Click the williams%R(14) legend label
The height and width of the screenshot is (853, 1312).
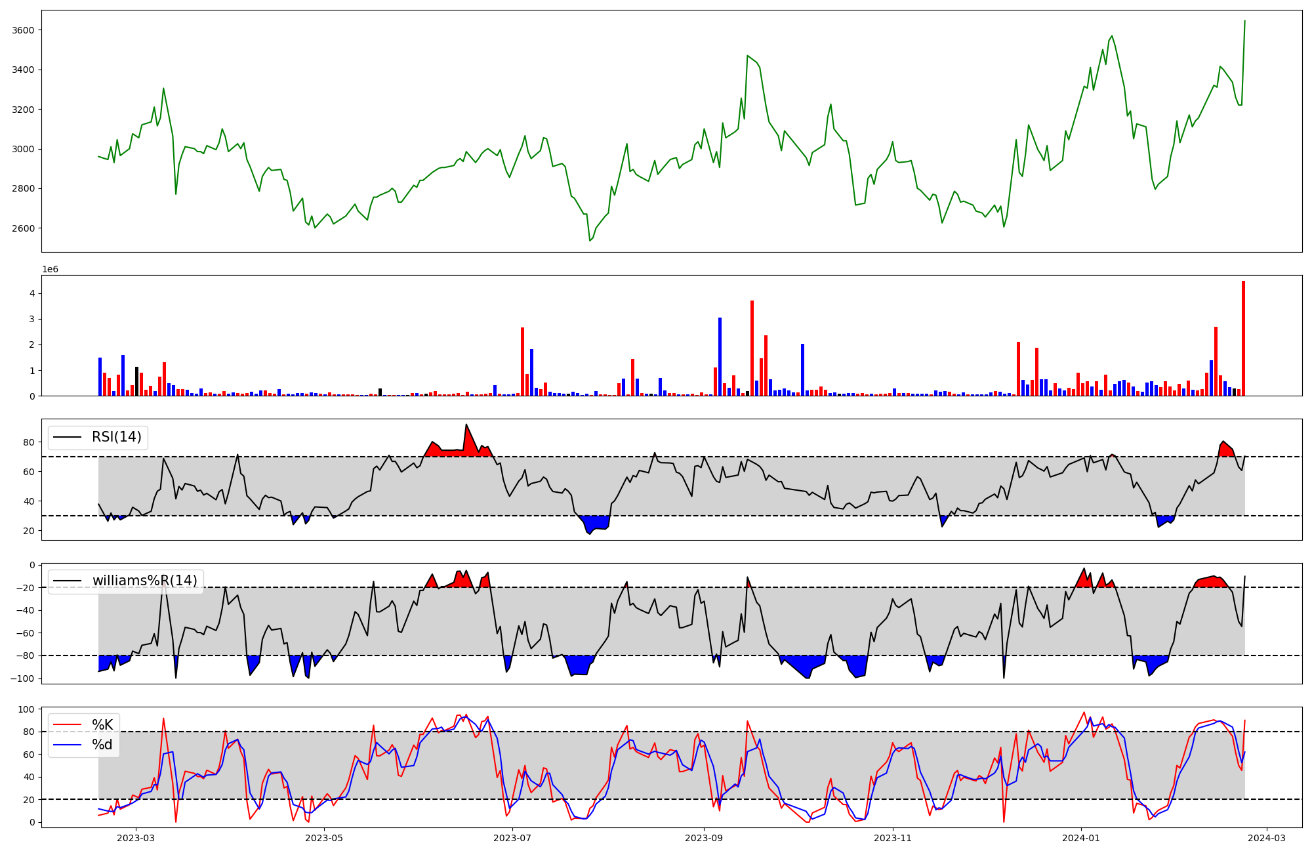[144, 581]
